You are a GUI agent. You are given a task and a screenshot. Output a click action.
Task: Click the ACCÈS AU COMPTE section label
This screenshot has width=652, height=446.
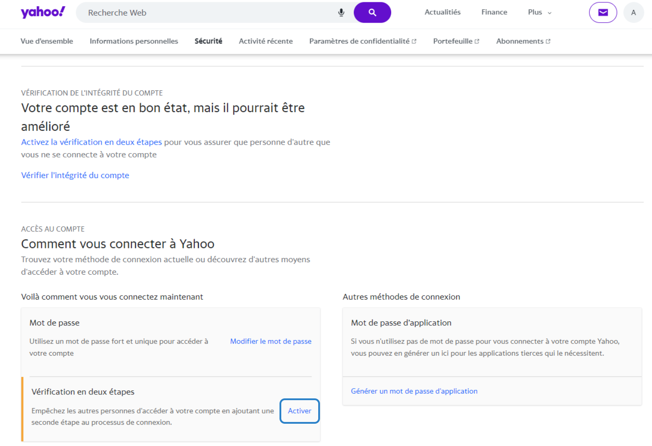tap(53, 229)
